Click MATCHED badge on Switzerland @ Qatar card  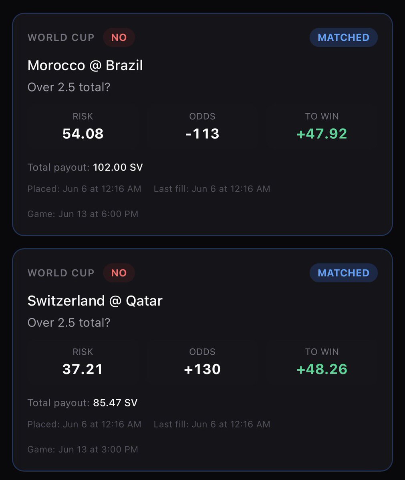coord(343,273)
